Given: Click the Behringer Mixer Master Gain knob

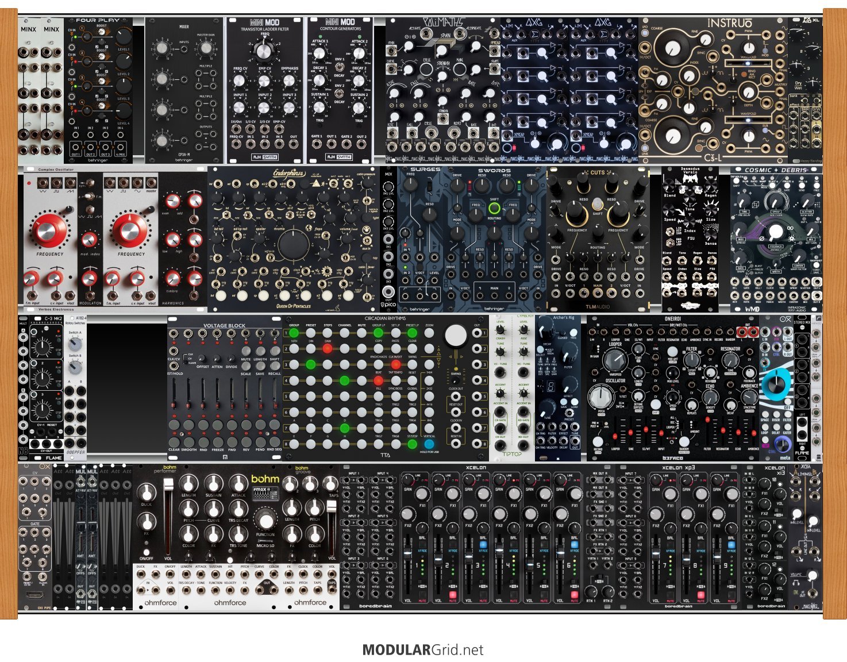Looking at the screenshot, I should 206,48.
